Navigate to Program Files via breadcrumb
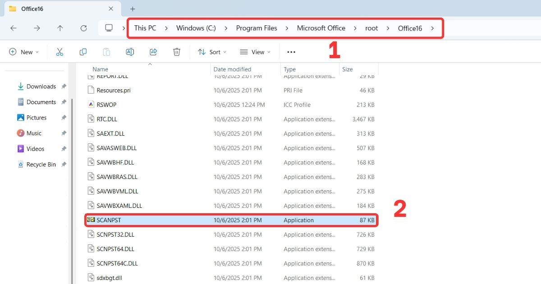 [257, 27]
